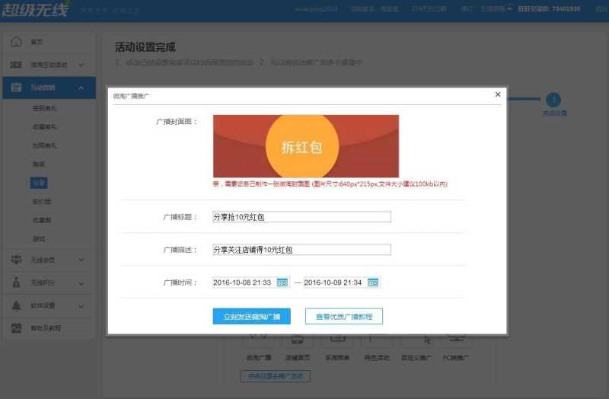Screen dimensions: 609x399
Task: Select 收藏有礼 in the sidebar submenu
Action: click(x=45, y=126)
